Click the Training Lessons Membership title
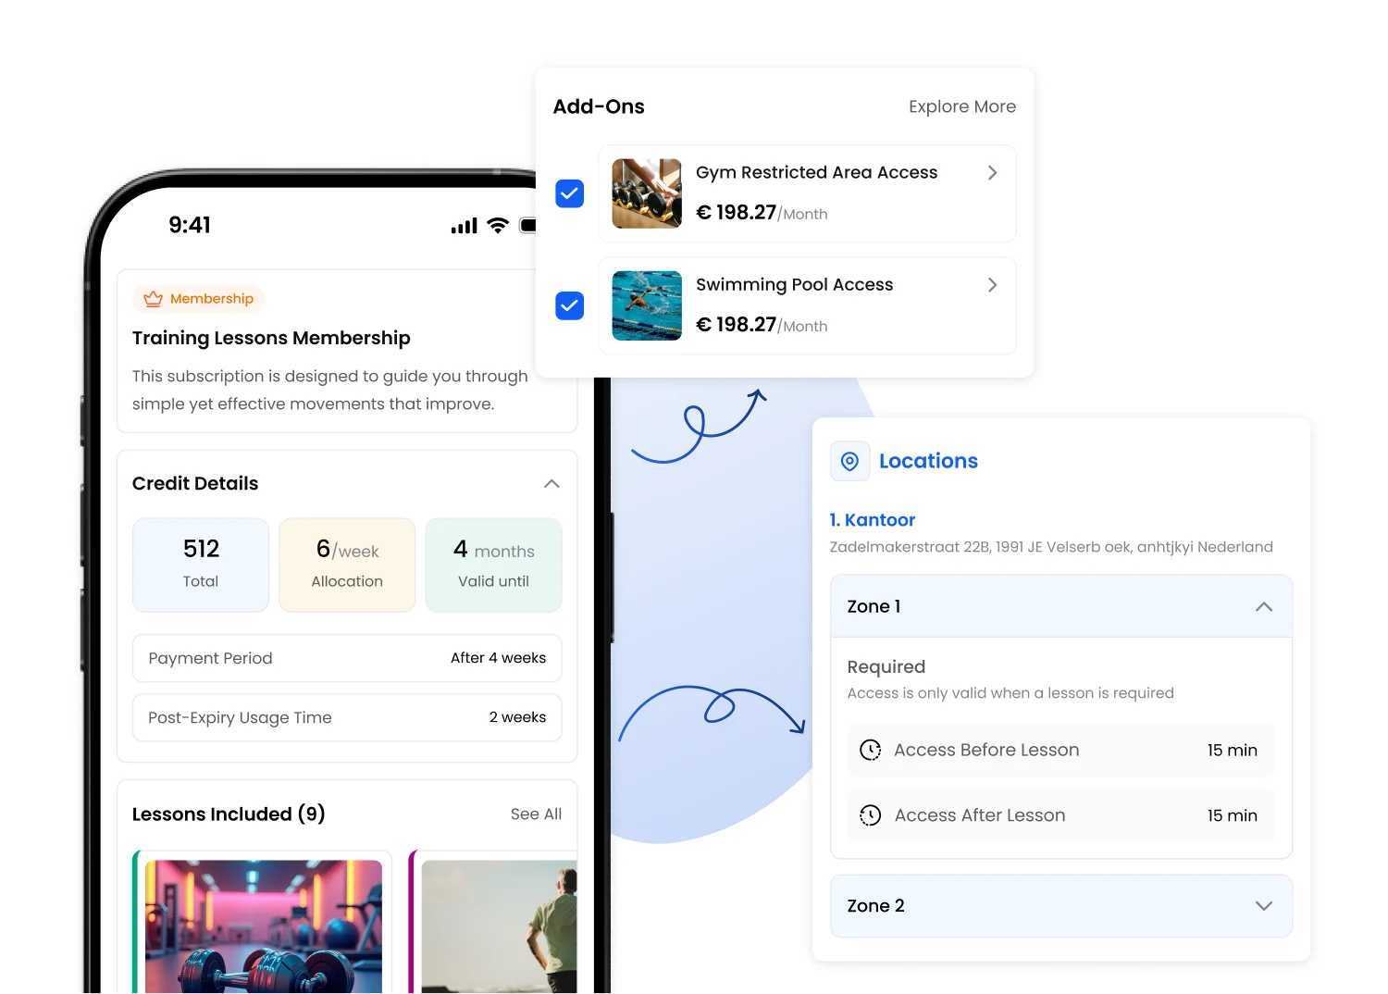1388x994 pixels. [x=271, y=338]
